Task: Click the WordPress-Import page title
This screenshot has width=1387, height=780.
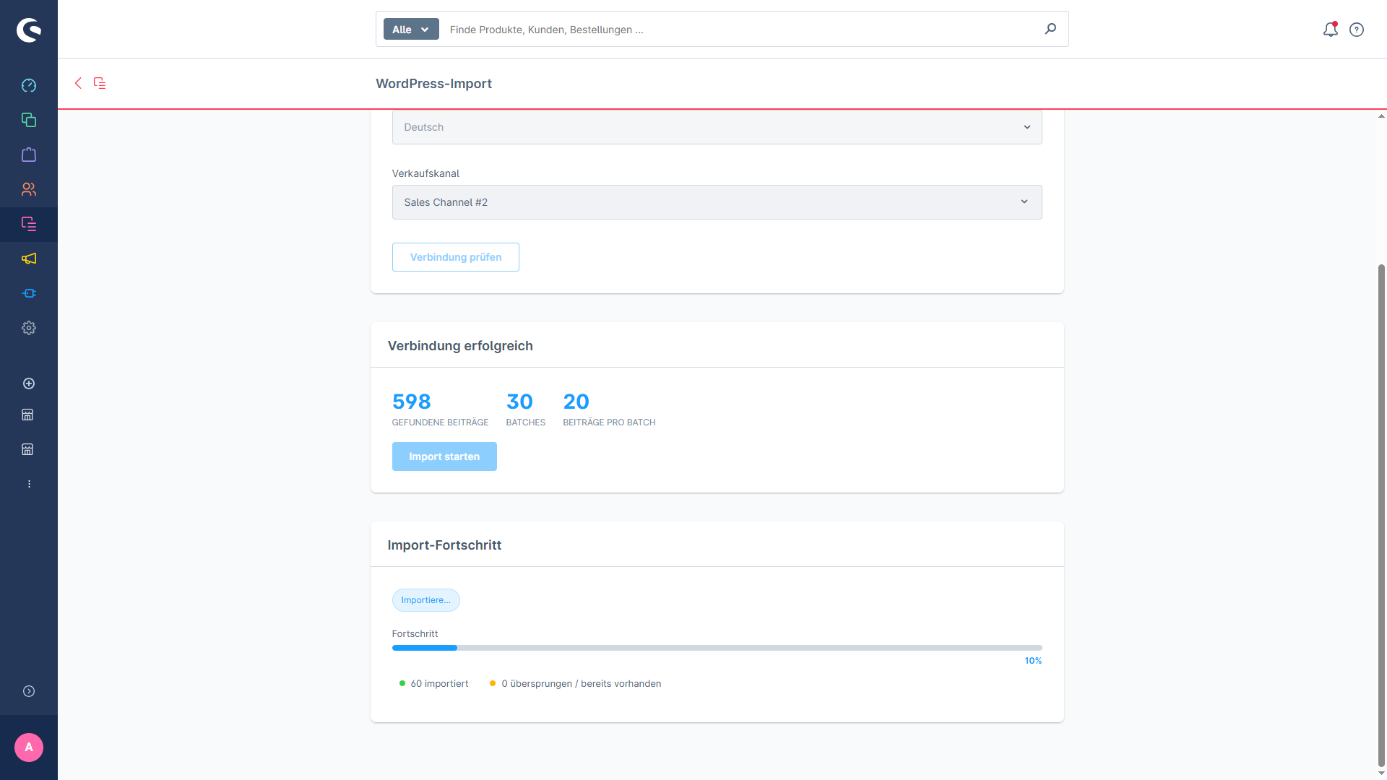Action: [433, 84]
